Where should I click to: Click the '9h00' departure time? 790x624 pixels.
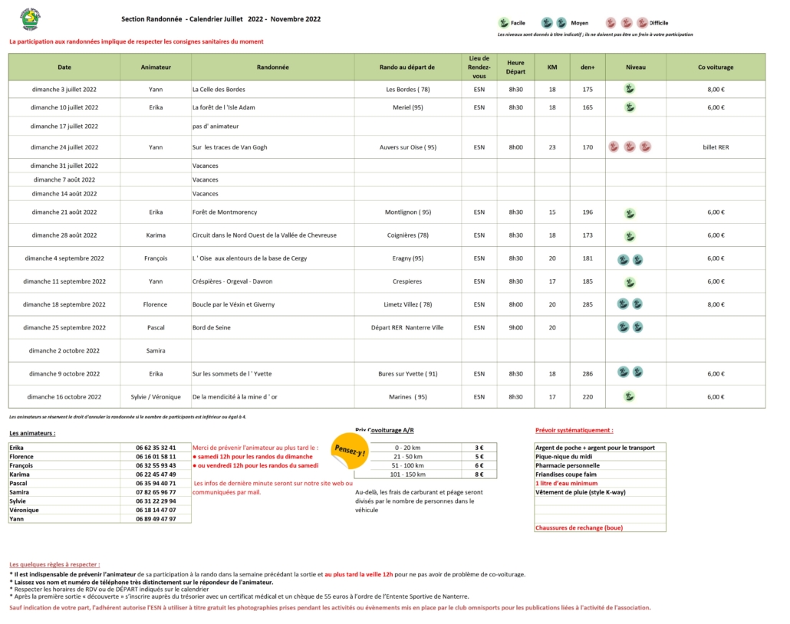[515, 328]
